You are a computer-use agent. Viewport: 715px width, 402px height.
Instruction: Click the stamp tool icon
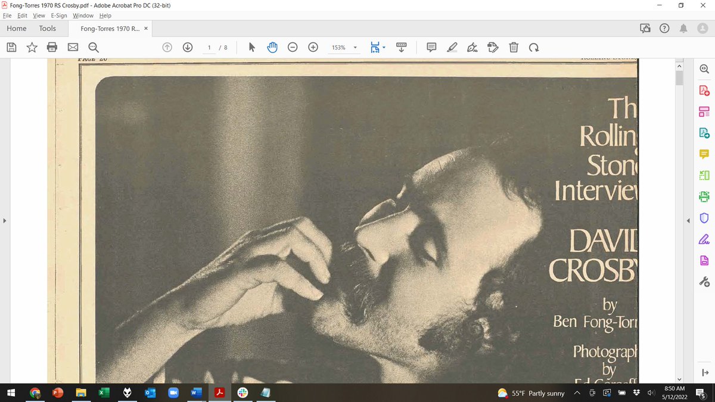pyautogui.click(x=493, y=47)
